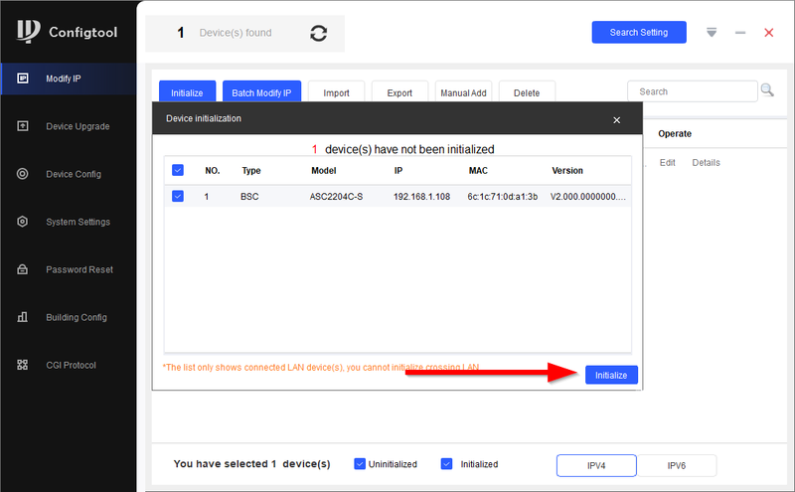Open the title bar dropdown arrow menu
Screen dimensions: 795x492
click(x=712, y=33)
